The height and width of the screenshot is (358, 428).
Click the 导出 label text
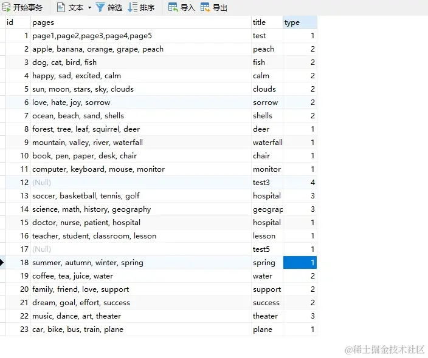click(x=219, y=8)
